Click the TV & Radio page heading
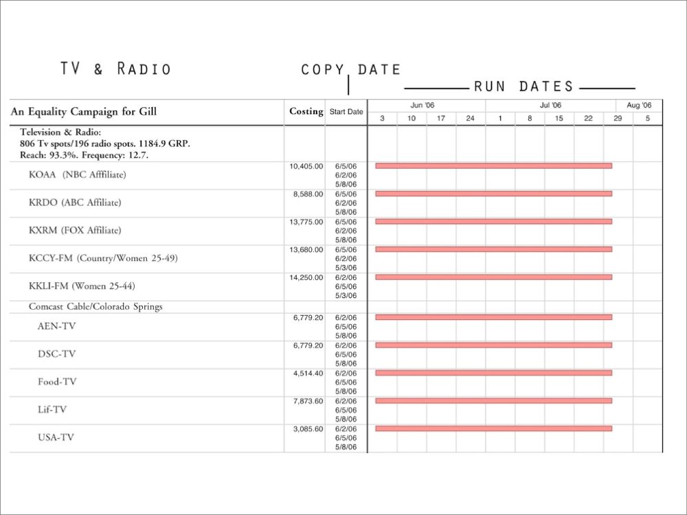687x515 pixels. click(115, 69)
